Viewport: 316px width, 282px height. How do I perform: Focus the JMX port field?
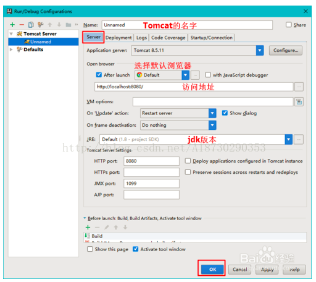[x=151, y=183]
